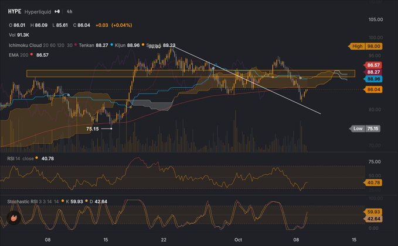Image resolution: width=398 pixels, height=246 pixels.
Task: Click the Stochastic D 42.64 value
Action: click(x=101, y=202)
